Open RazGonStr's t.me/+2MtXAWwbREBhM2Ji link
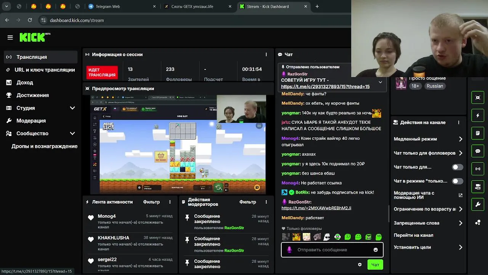This screenshot has width=488, height=275. [x=316, y=208]
